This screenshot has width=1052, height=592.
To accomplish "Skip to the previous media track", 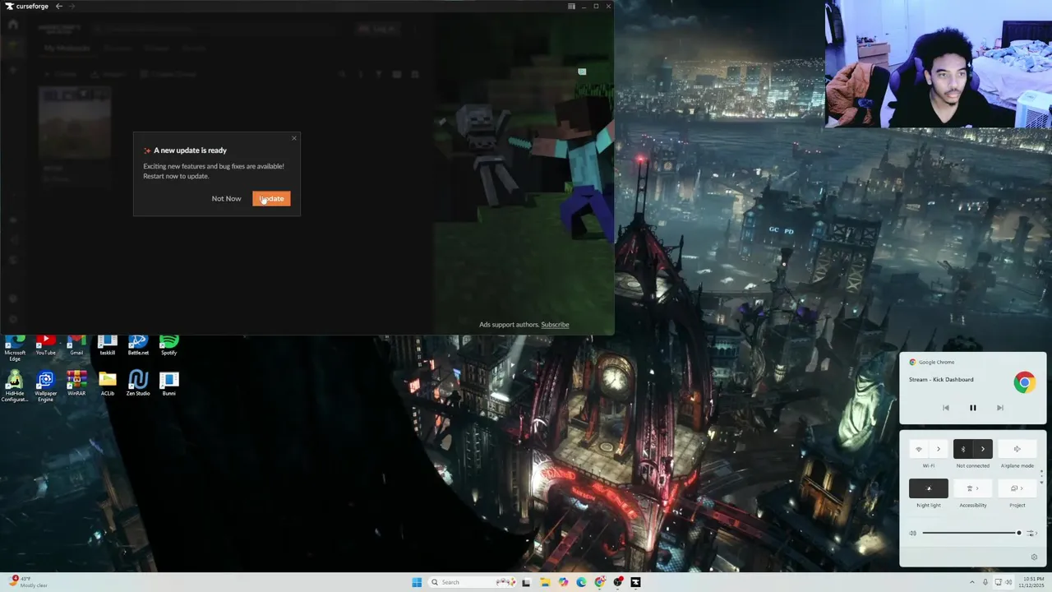I will 945,408.
